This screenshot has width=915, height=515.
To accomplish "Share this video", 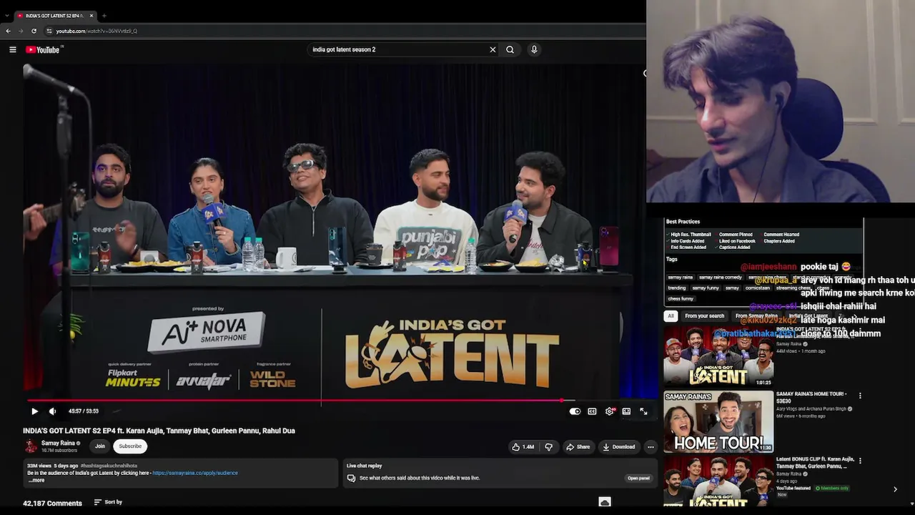I will 578,447.
